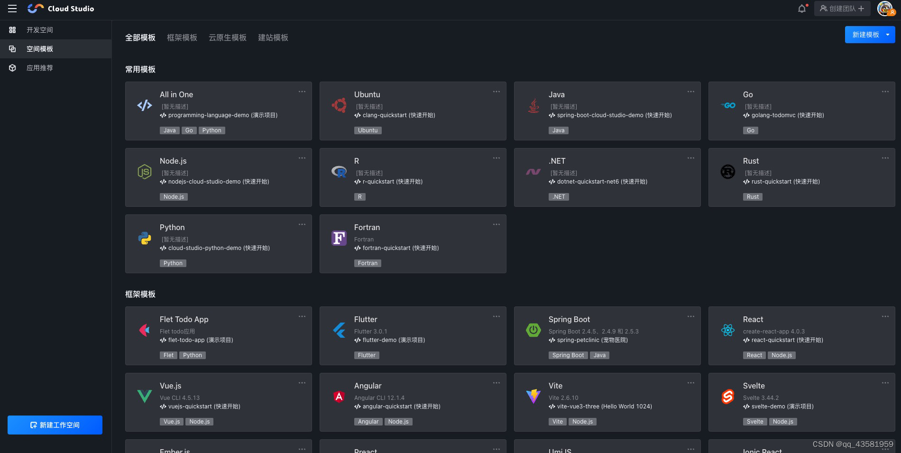Click the 开发空间 sidebar icon
The height and width of the screenshot is (453, 901).
pyautogui.click(x=13, y=30)
